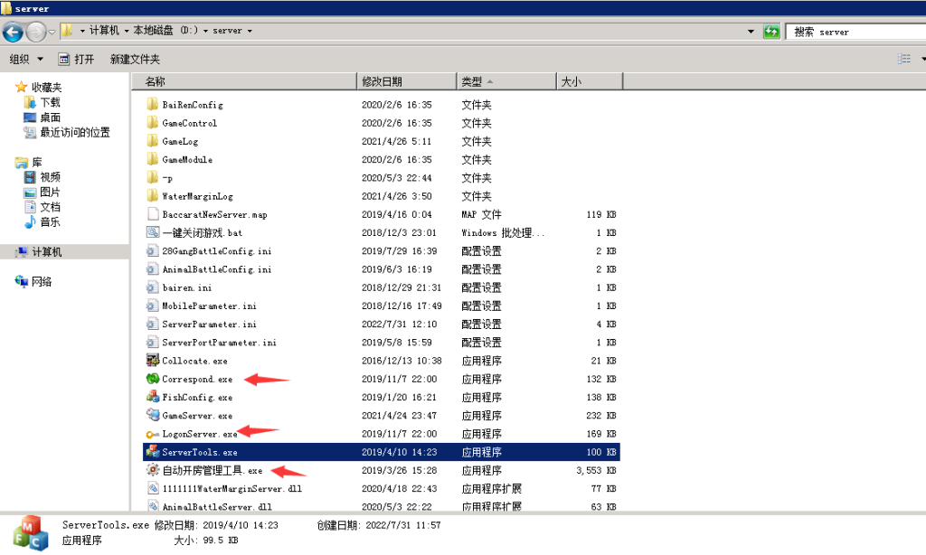Click the 一键关闭游戏.bat batch file icon
The height and width of the screenshot is (555, 926).
(x=153, y=232)
